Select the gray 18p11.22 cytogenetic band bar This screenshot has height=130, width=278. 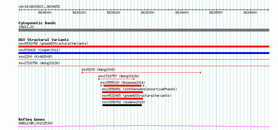click(x=144, y=30)
